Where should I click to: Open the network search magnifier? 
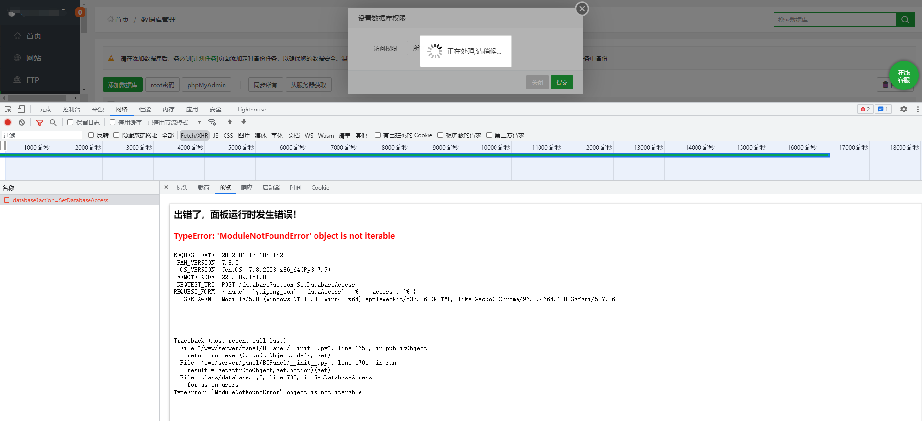click(x=53, y=122)
